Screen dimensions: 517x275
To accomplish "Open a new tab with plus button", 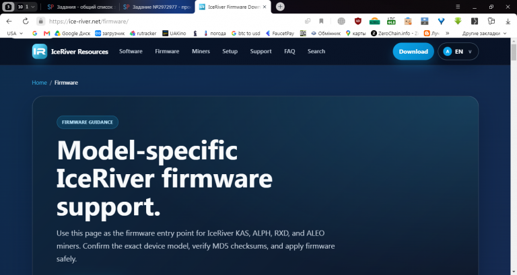I will click(280, 7).
